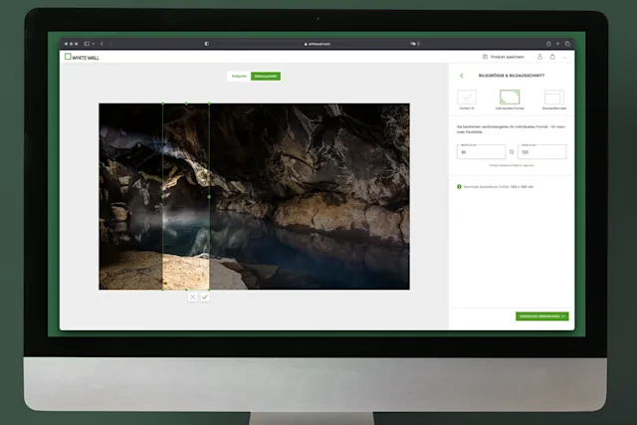Open the Safari sidebar toggle
Screen dimensions: 637x425
(87, 44)
